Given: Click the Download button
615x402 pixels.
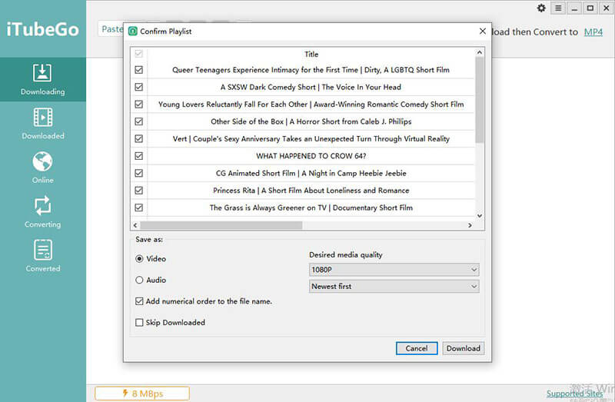Looking at the screenshot, I should [464, 348].
